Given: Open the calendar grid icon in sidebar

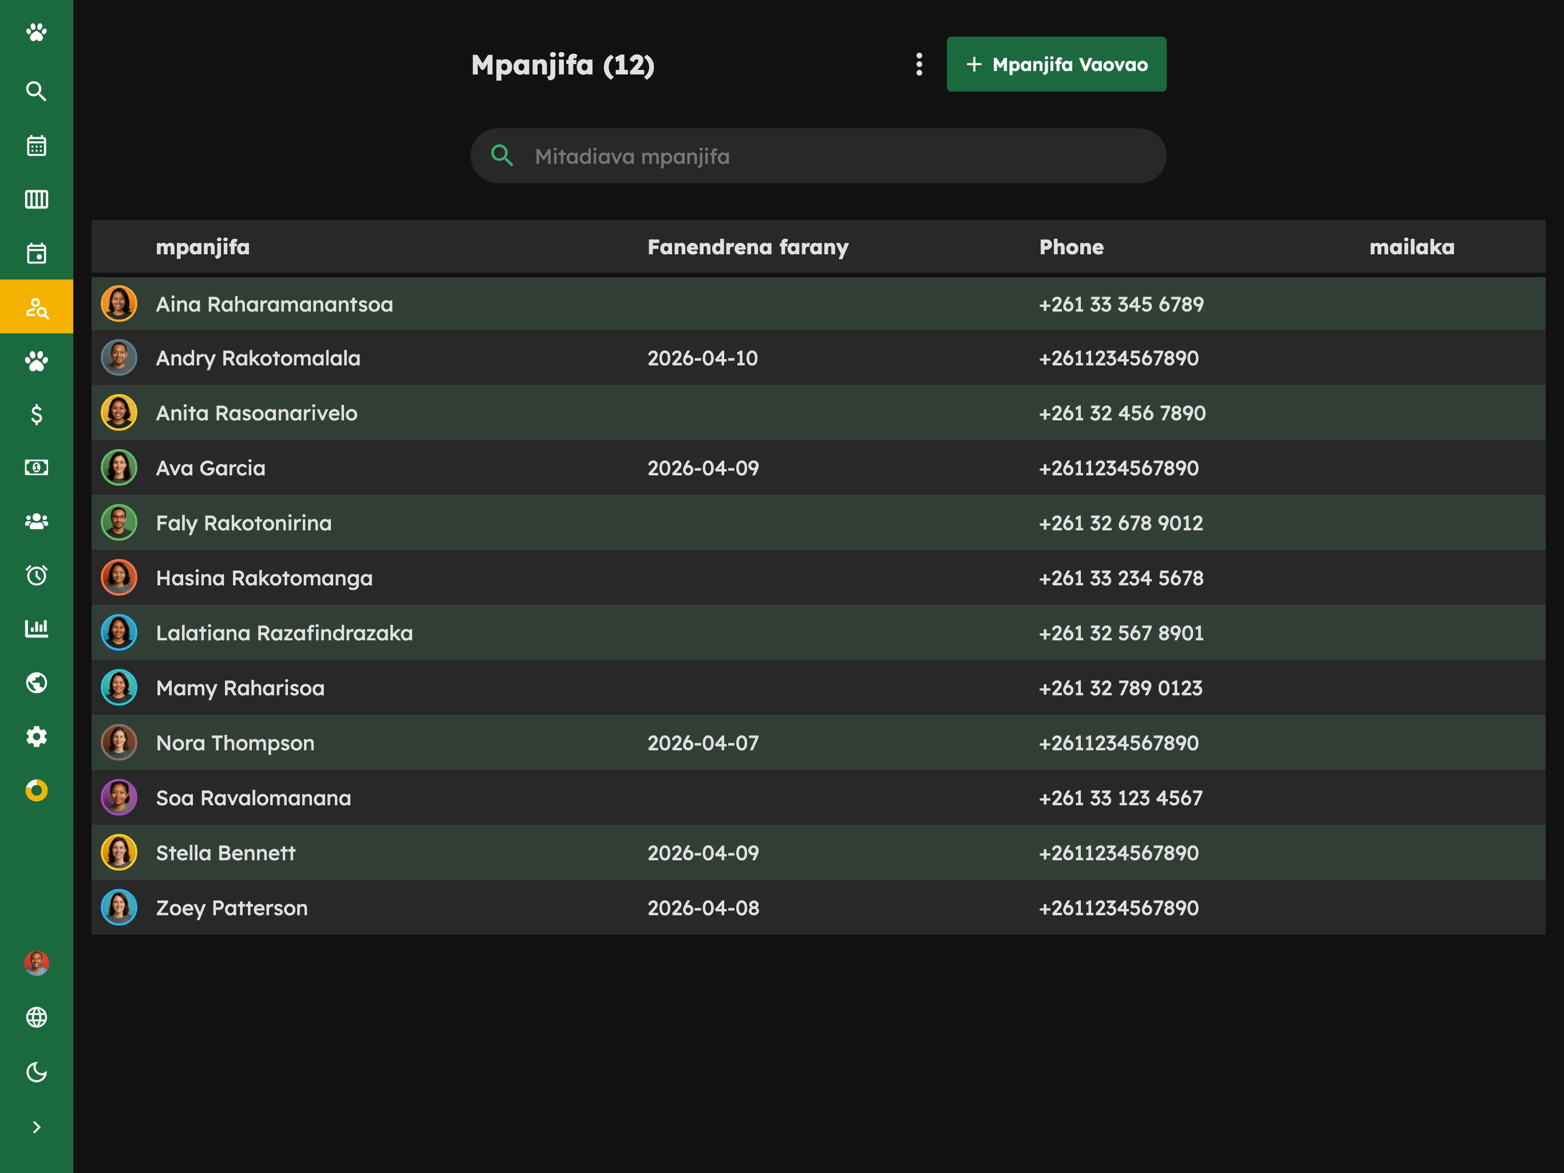Looking at the screenshot, I should (36, 145).
